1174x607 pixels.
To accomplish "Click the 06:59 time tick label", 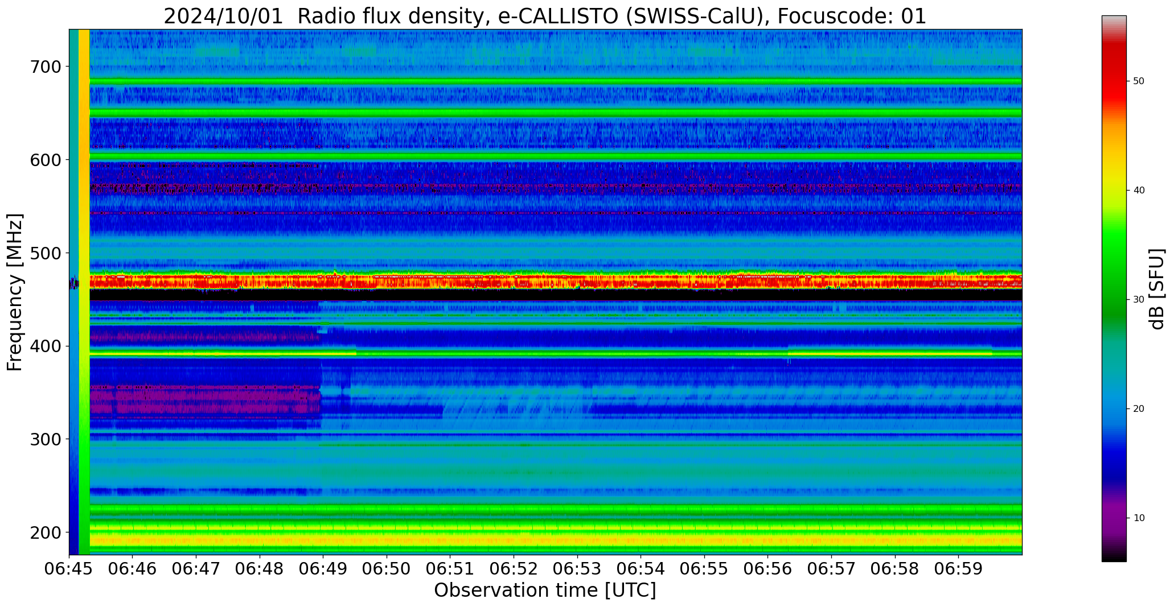I will (959, 569).
